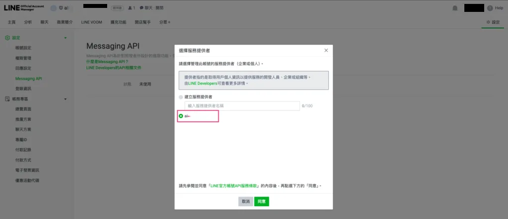Click the LINE Official Account Manager logo
The width and height of the screenshot is (508, 219).
[x=24, y=8]
